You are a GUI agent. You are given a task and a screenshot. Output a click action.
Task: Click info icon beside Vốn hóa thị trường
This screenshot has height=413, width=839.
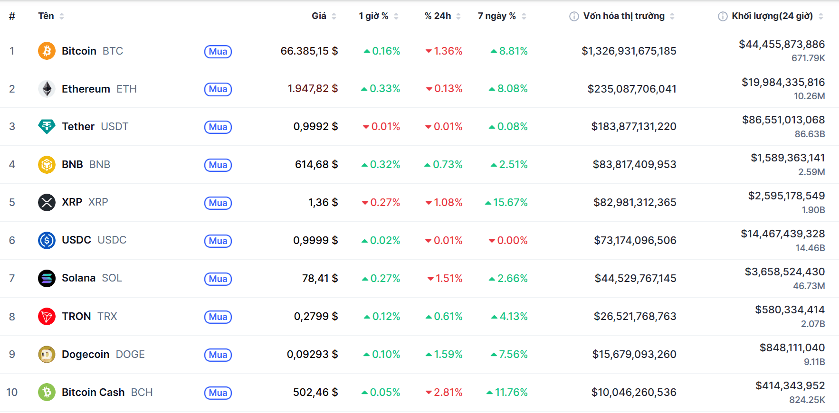(x=574, y=16)
